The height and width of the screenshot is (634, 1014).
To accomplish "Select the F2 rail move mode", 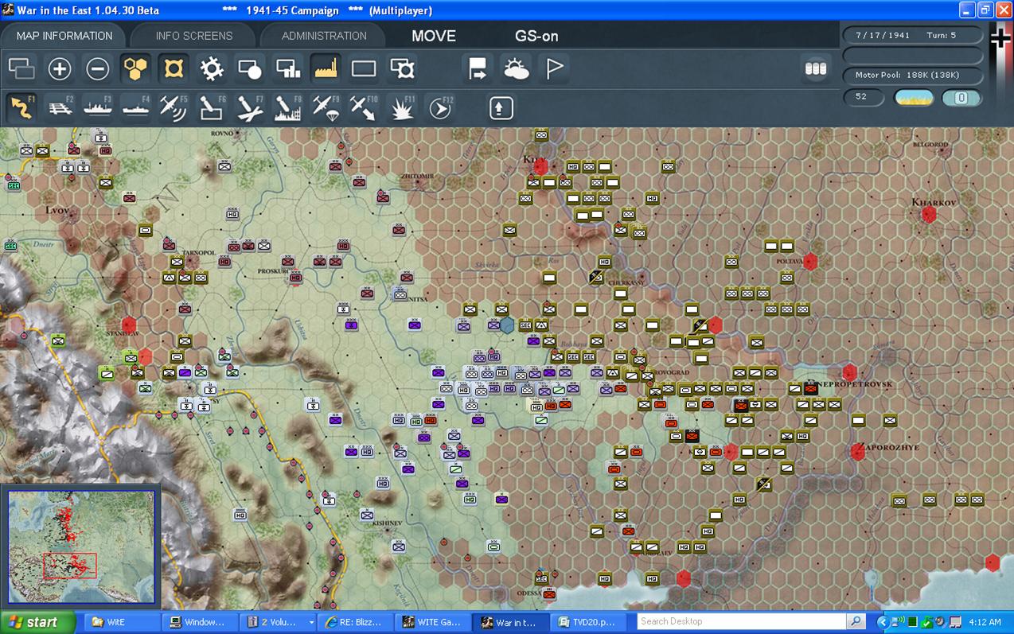I will [x=60, y=107].
